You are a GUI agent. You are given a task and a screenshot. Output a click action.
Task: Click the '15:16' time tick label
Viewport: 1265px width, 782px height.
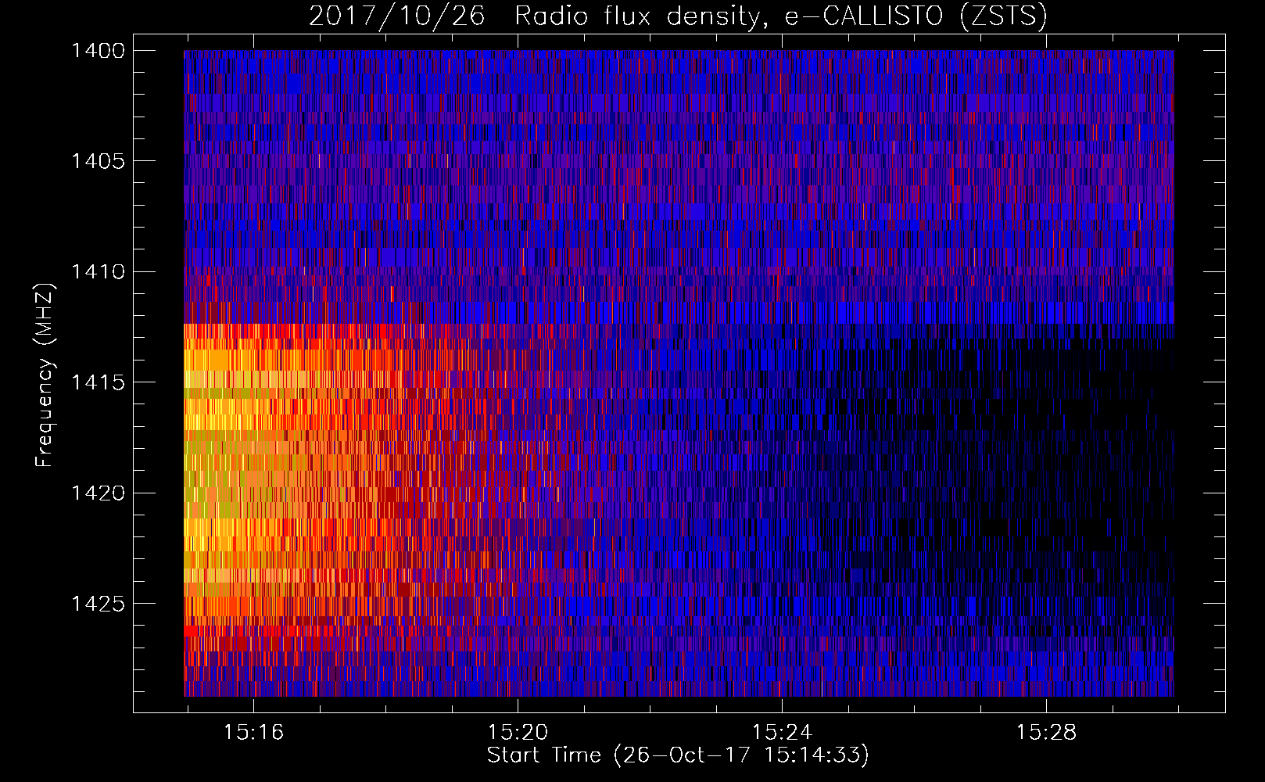click(x=253, y=733)
